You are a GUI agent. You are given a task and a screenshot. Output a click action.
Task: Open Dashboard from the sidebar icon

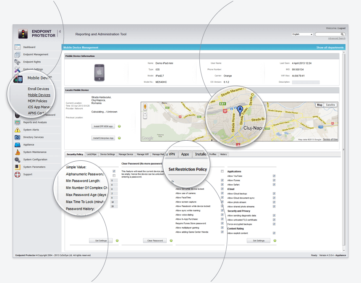[x=18, y=47]
